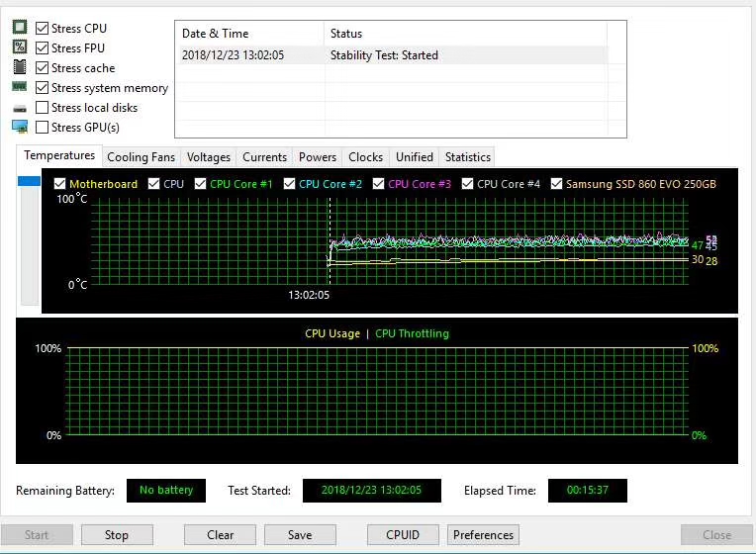Click the cache chip icon beside Stress cache
The image size is (756, 554).
20,67
